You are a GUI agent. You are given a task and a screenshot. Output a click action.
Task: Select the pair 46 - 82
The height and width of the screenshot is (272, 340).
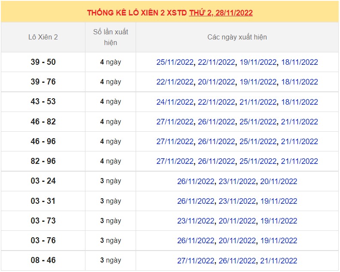[43, 121]
